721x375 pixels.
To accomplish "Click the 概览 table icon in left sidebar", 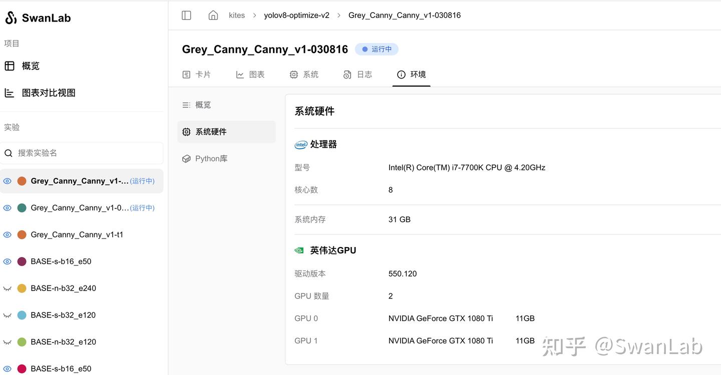I will pyautogui.click(x=10, y=66).
